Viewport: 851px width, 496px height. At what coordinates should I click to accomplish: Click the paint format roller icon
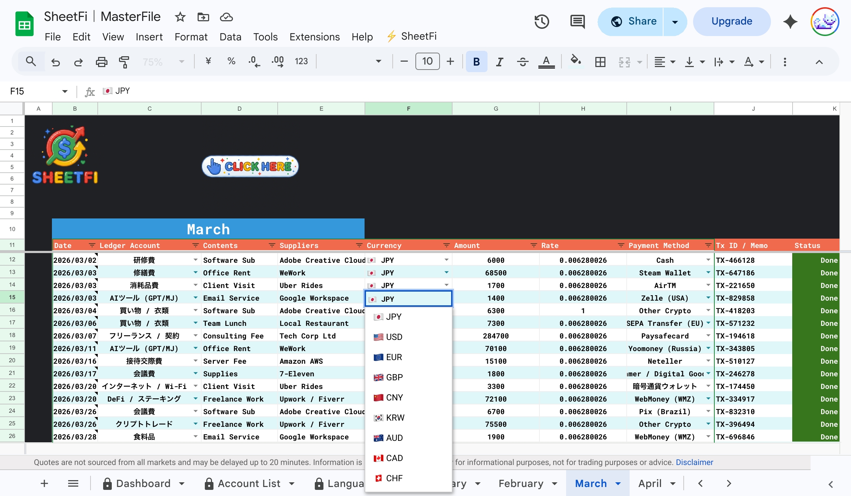pos(124,62)
